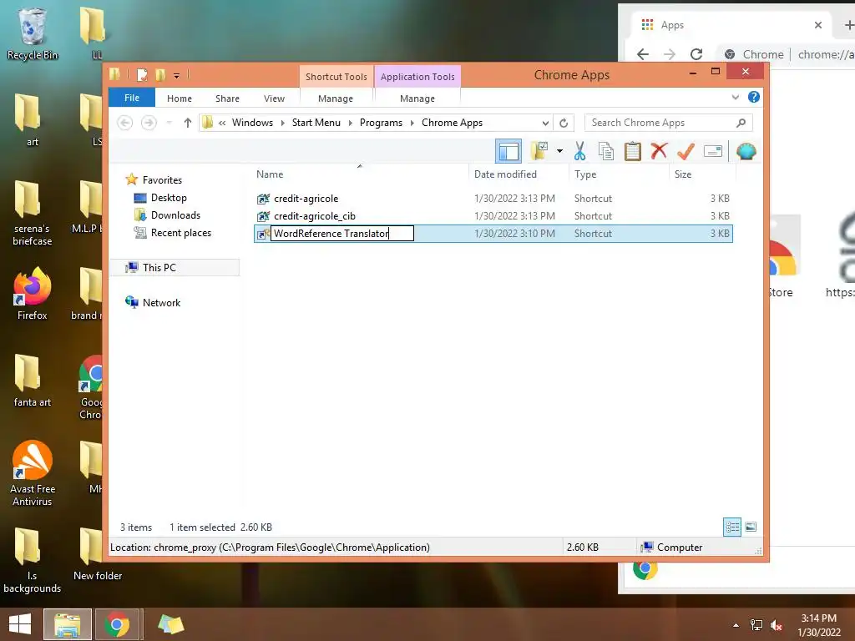
Task: Open the Home ribbon tab
Action: pos(180,98)
